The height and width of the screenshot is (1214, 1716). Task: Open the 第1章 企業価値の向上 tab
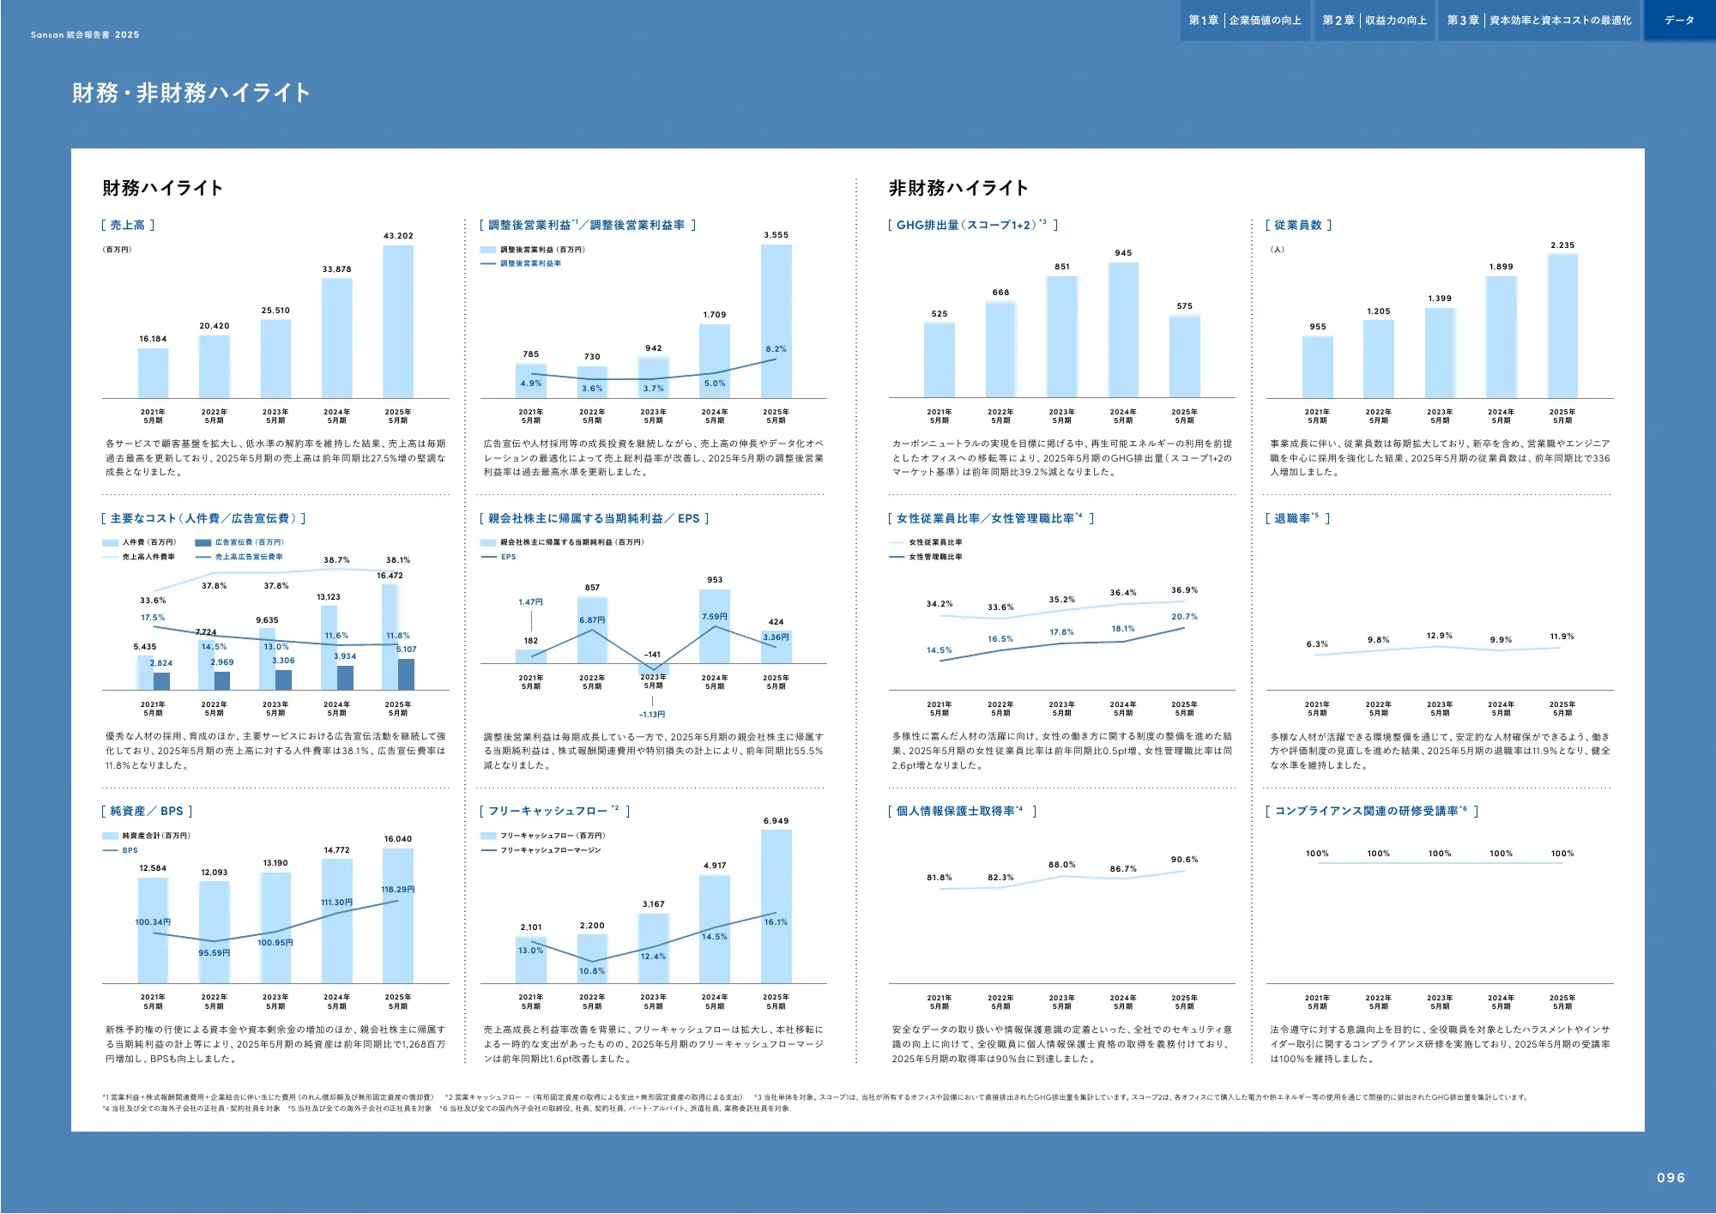click(1245, 21)
